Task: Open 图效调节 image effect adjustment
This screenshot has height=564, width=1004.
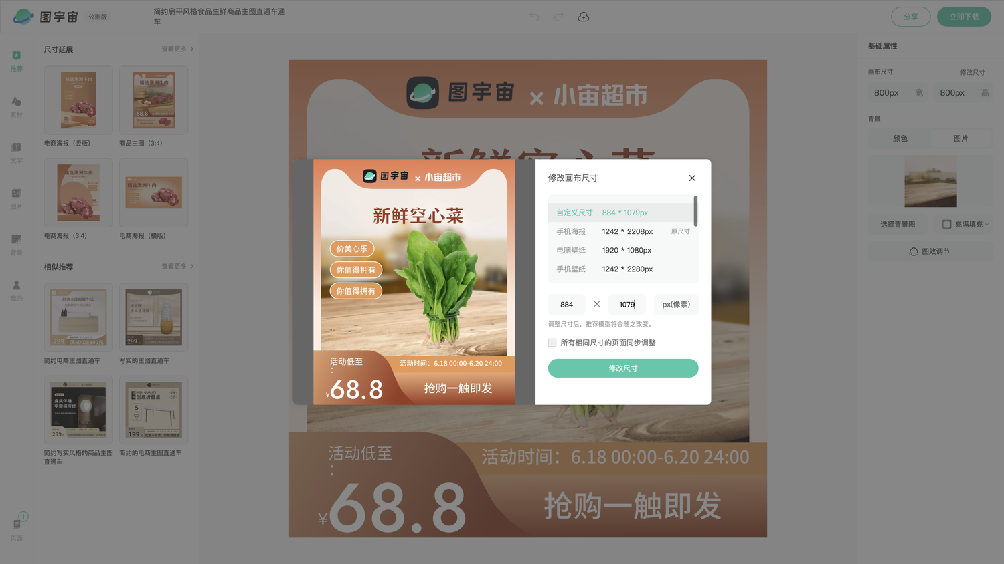Action: click(930, 251)
